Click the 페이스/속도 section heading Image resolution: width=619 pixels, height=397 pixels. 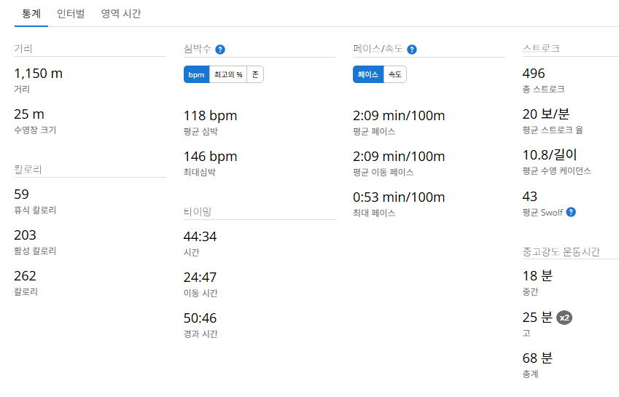[x=378, y=49]
